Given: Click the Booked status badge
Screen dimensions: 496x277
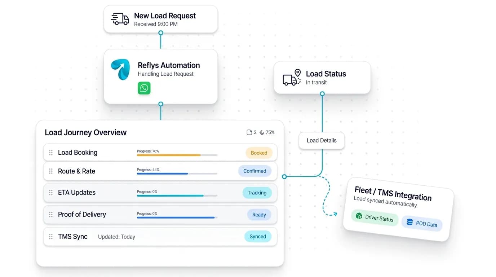Looking at the screenshot, I should pyautogui.click(x=259, y=153).
